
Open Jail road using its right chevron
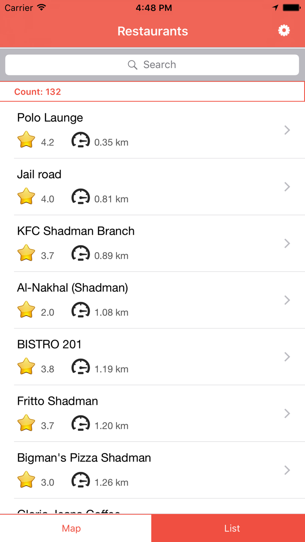tap(287, 186)
